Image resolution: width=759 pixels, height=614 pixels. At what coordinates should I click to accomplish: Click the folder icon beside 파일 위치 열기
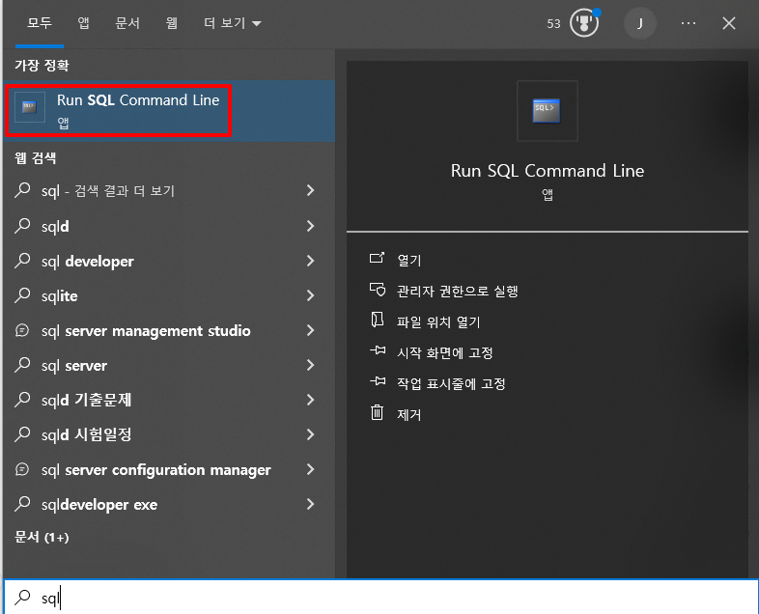point(377,320)
